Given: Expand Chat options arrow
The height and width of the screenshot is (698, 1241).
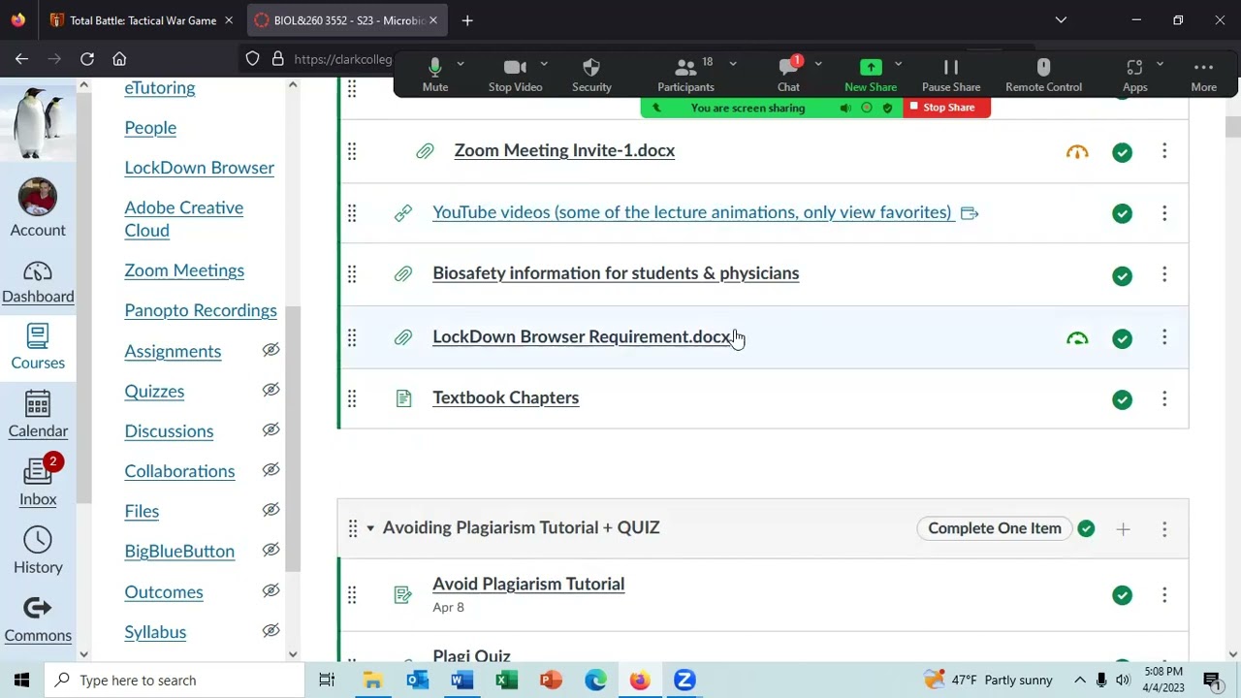Looking at the screenshot, I should [818, 64].
